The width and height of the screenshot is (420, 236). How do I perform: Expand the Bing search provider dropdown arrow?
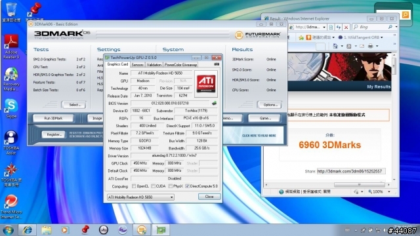pyautogui.click(x=396, y=27)
